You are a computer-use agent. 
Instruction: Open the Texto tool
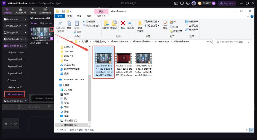pos(33,11)
